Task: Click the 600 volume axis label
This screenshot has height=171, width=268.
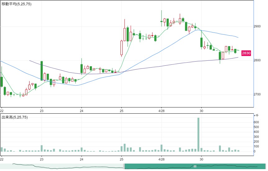Action: [x=257, y=122]
